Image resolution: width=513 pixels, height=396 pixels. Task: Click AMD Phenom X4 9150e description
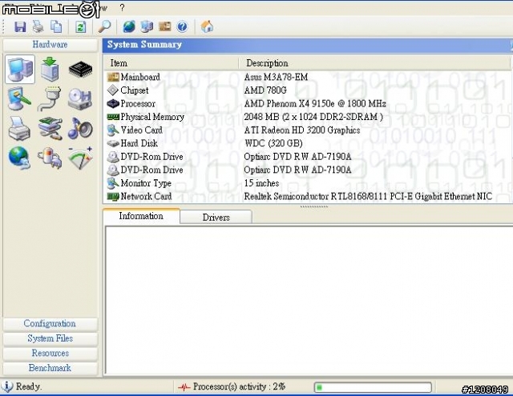coord(315,103)
